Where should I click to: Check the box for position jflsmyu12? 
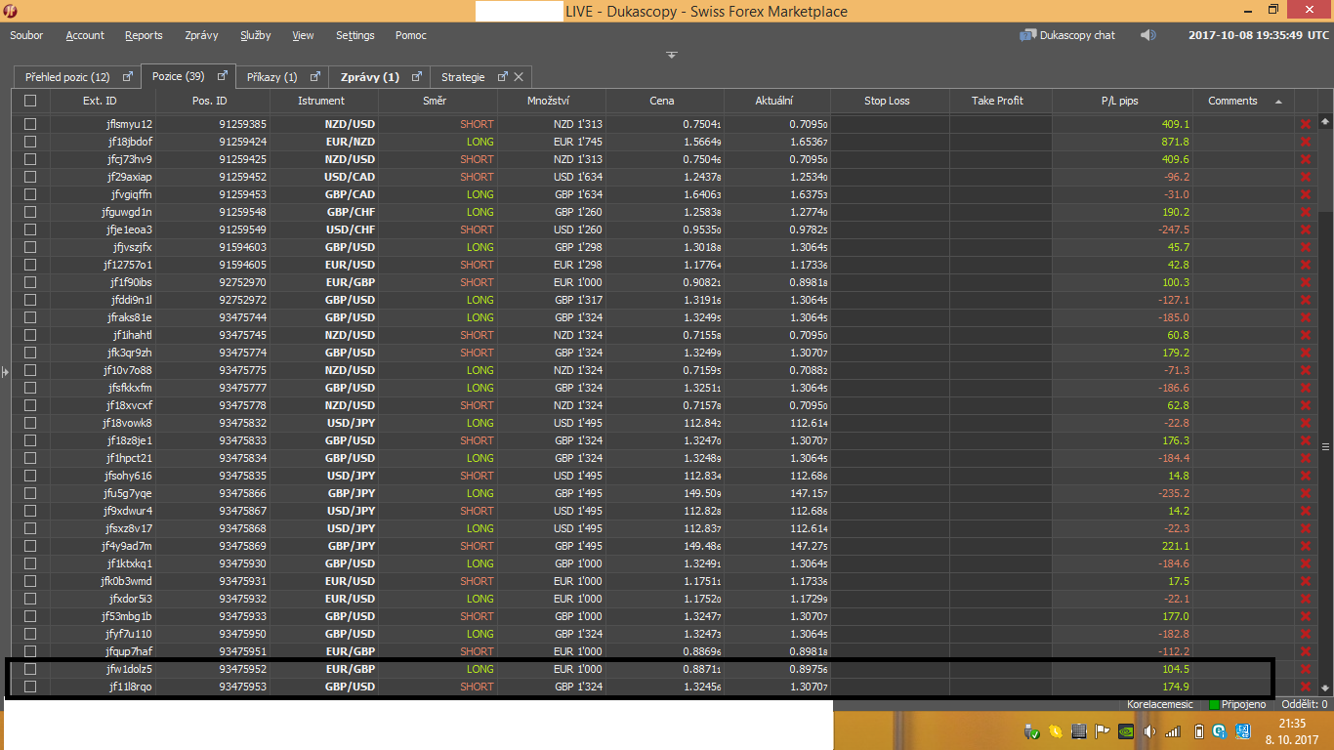[x=30, y=124]
